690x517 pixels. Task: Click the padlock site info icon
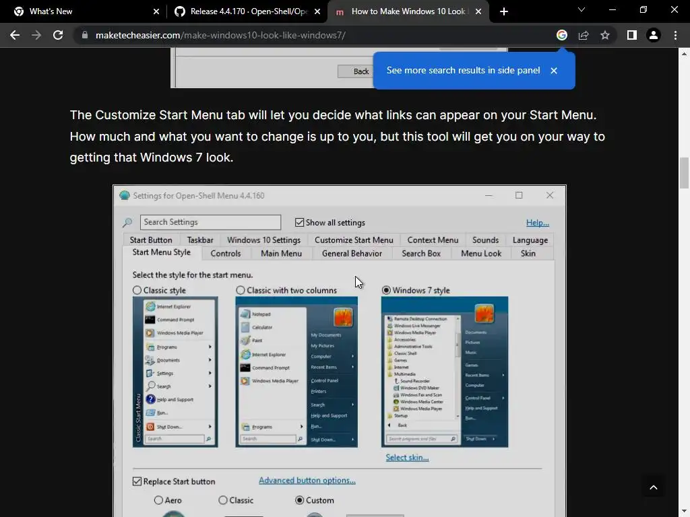pyautogui.click(x=85, y=35)
